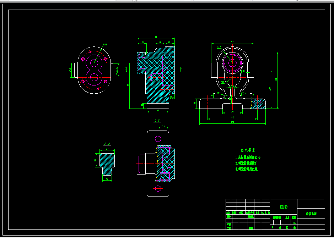Select the R15 radius label
This screenshot has width=334, height=238.
222,82
